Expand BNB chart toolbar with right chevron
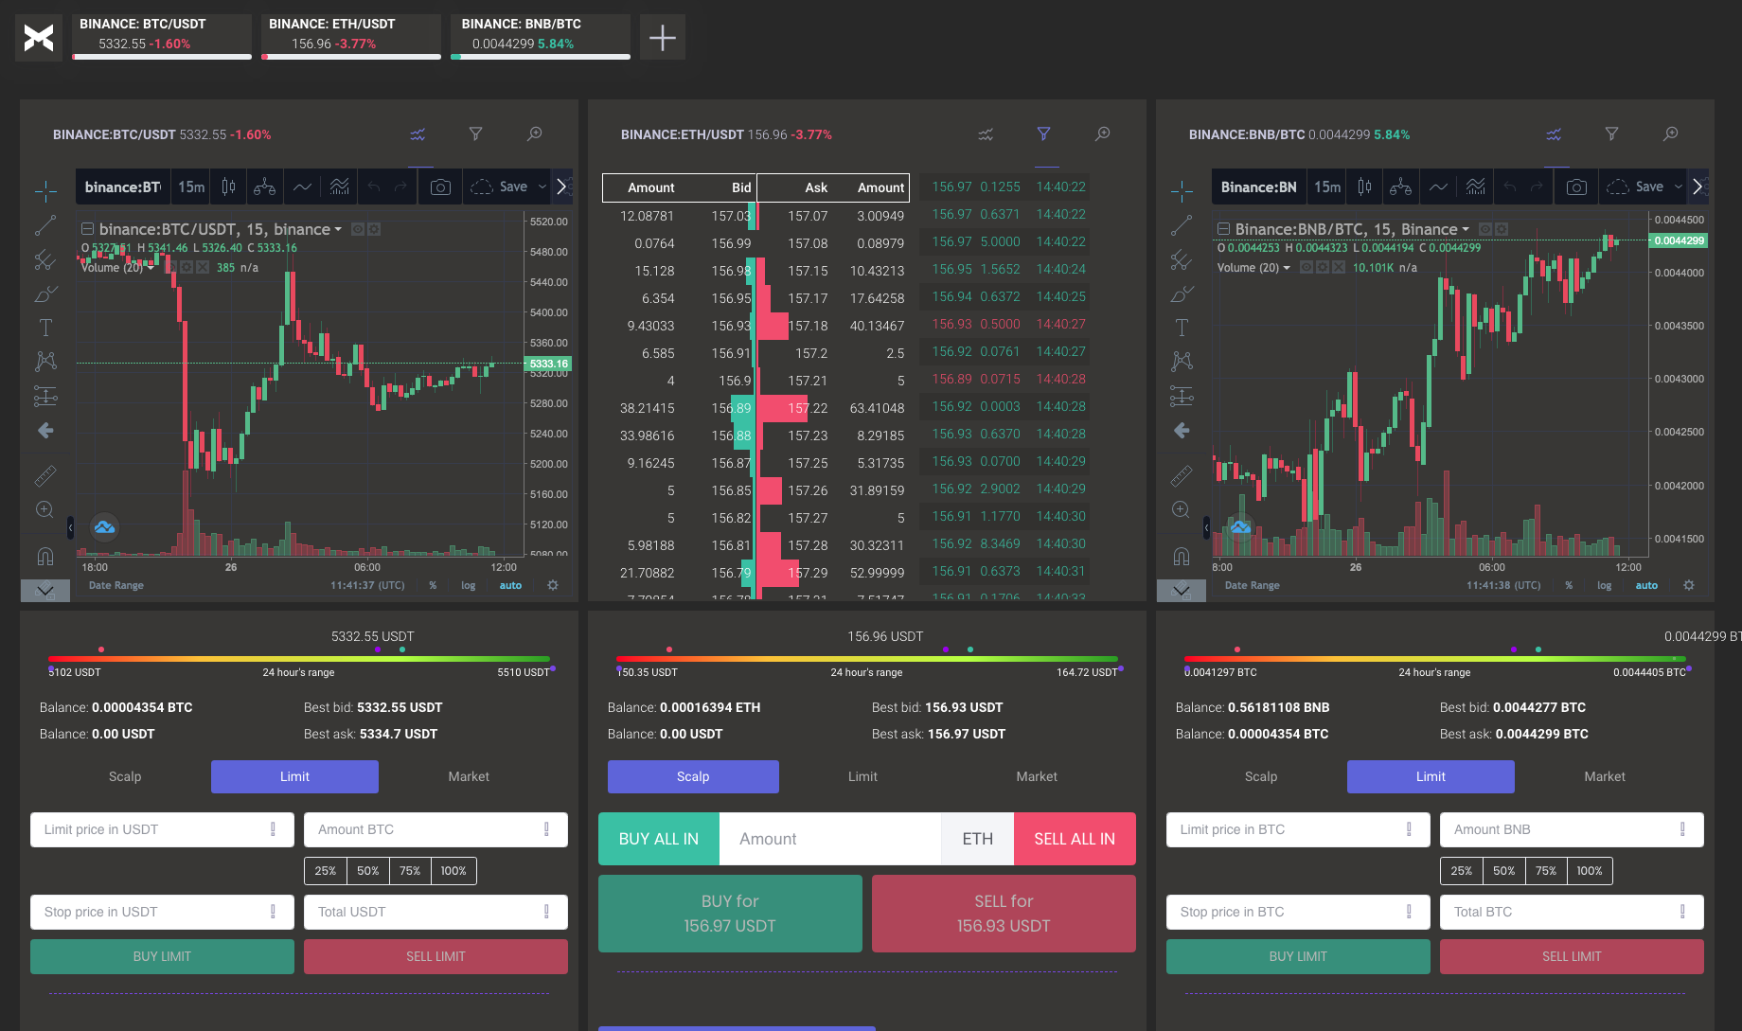 pyautogui.click(x=1698, y=187)
